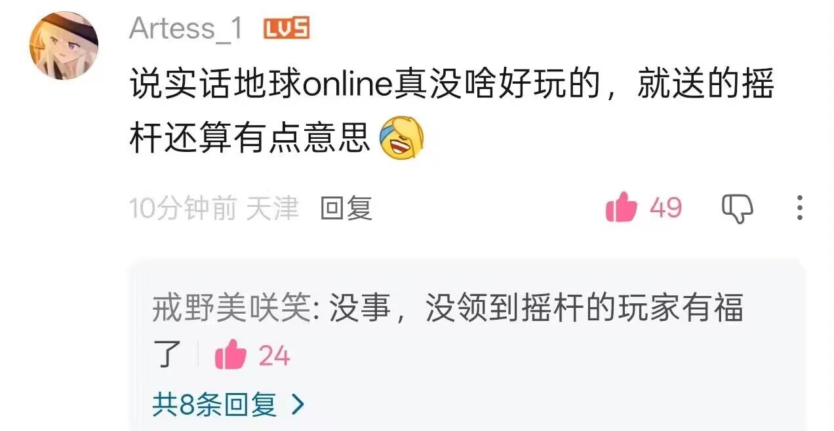Click the 回复 reply button

(346, 208)
